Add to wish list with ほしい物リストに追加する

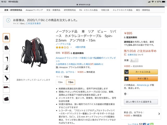pyautogui.click(x=141, y=102)
